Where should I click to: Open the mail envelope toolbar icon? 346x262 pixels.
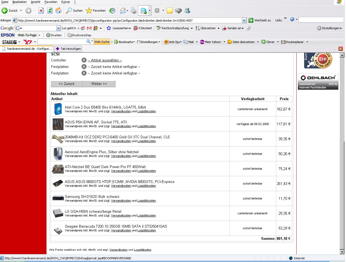(x=123, y=11)
